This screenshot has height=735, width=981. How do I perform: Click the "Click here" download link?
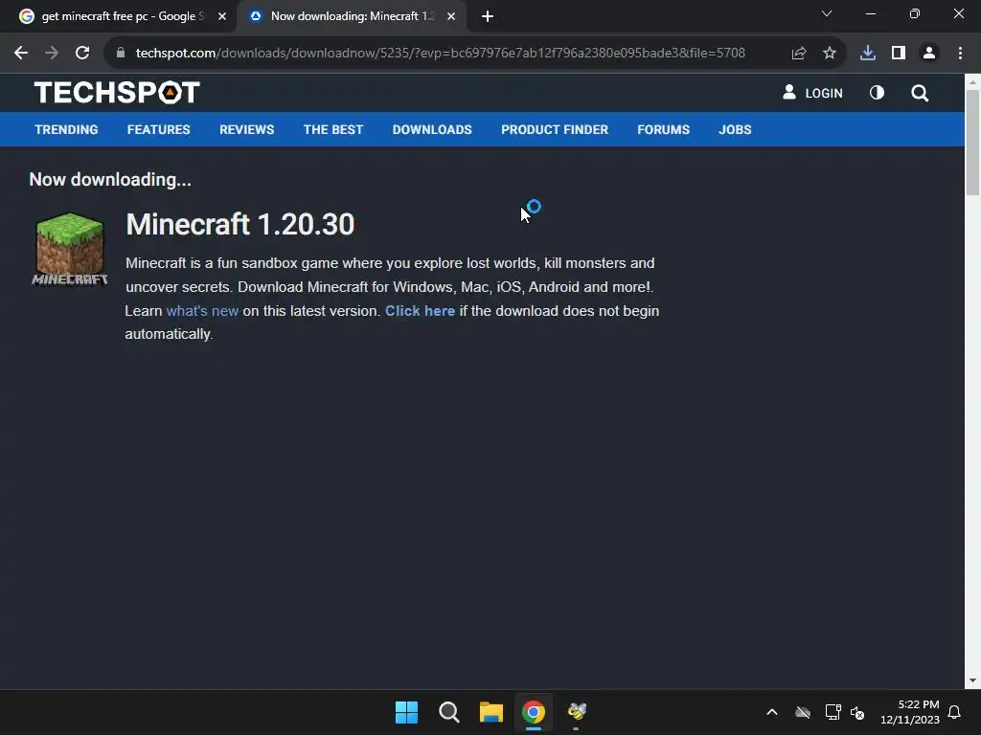coord(420,311)
